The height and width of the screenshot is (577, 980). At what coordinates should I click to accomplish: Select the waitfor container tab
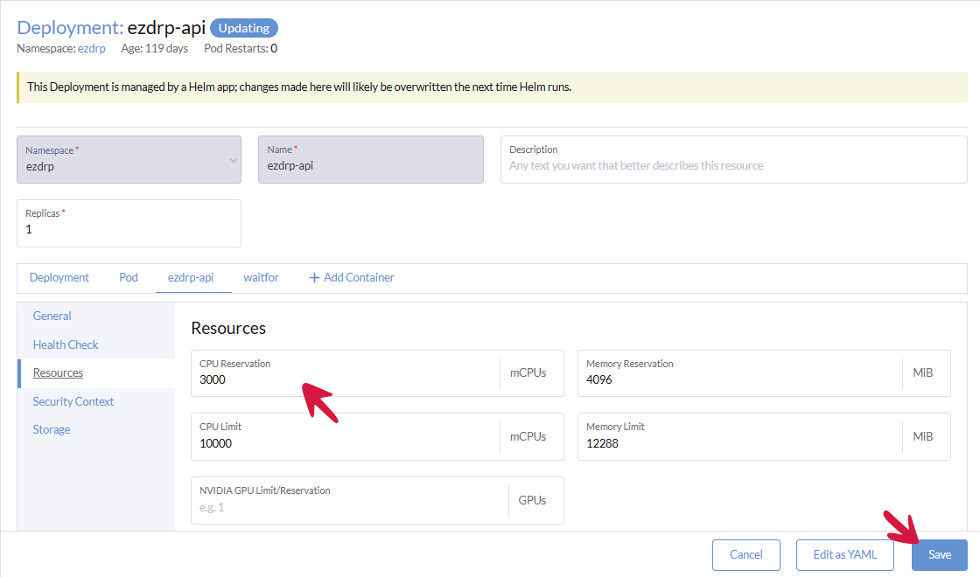click(261, 278)
